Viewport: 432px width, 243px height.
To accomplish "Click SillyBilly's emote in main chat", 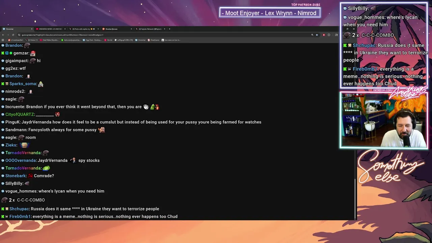I will coord(27,183).
